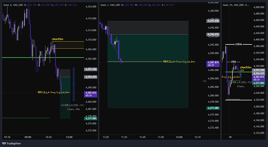Click the 4,297.650 stop price tag on 1-minute chart
The width and height of the screenshot is (268, 147).
point(213,21)
